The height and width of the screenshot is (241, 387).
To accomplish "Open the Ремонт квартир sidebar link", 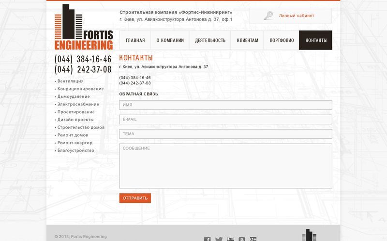I will [x=74, y=143].
